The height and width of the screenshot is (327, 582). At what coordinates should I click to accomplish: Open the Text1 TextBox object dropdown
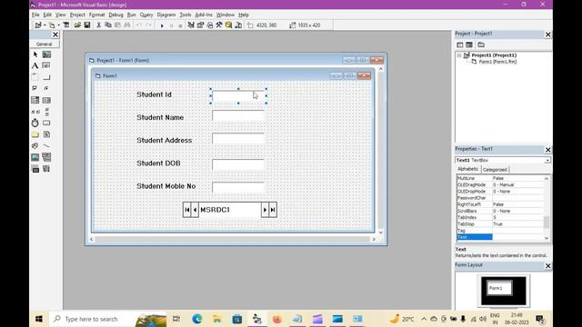547,160
